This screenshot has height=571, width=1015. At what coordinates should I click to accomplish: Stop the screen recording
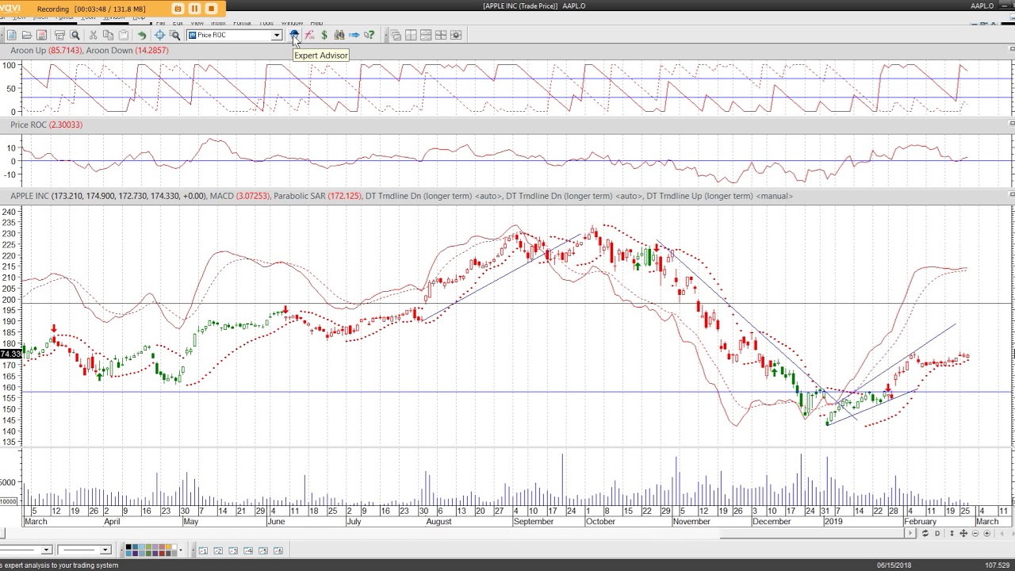point(211,9)
